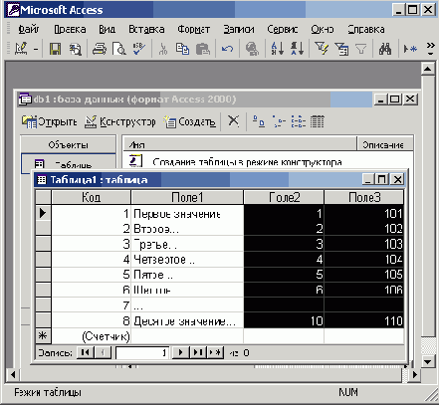439x405 pixels.
Task: Click the Save floppy disk icon
Action: click(x=55, y=49)
